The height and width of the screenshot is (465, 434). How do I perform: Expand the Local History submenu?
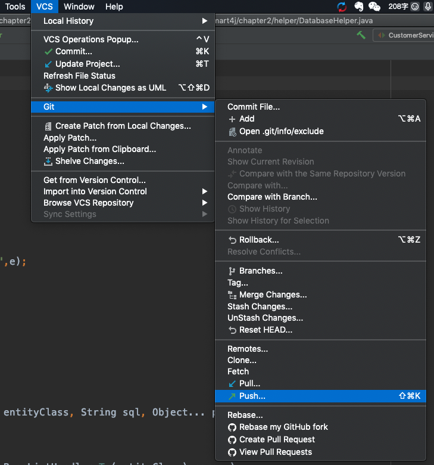(123, 21)
